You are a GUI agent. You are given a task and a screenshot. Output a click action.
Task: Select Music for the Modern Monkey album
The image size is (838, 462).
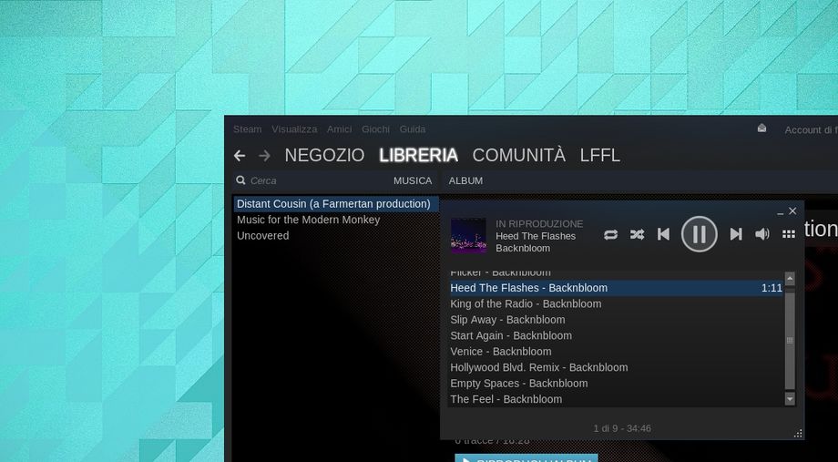click(308, 220)
